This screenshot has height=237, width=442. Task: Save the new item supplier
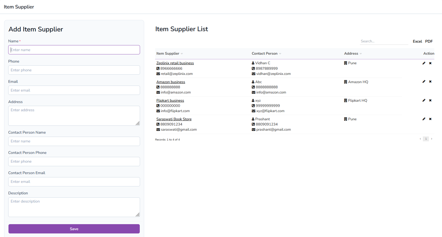pos(74,229)
